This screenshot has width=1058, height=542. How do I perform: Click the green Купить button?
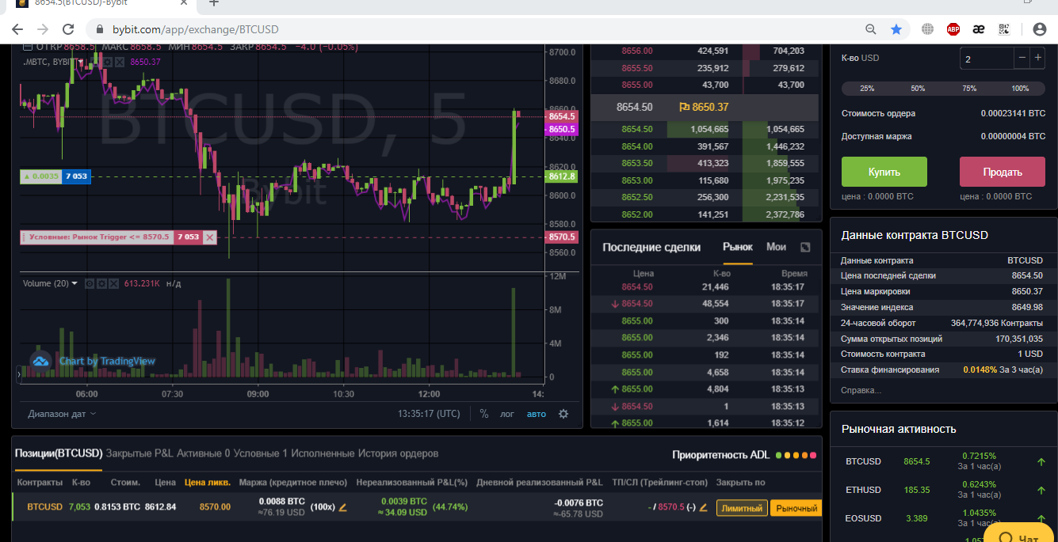[884, 172]
